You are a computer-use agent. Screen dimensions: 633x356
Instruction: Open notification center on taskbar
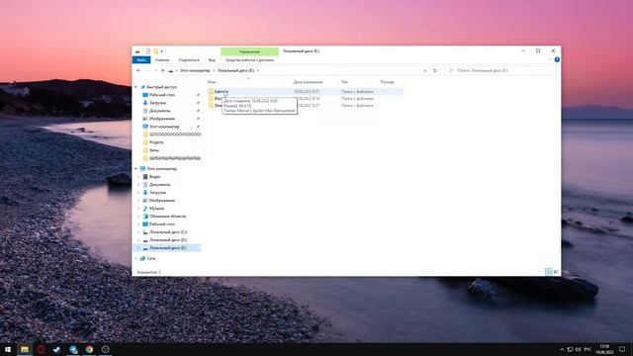tap(622, 349)
